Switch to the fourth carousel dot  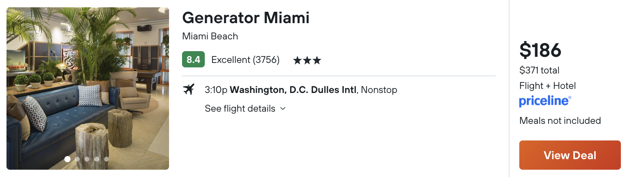click(97, 159)
